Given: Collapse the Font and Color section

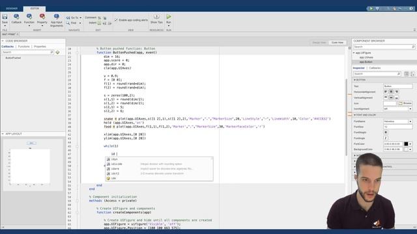Looking at the screenshot, I should pos(354,115).
